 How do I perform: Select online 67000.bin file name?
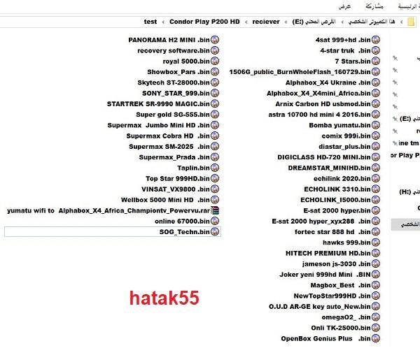pos(182,221)
